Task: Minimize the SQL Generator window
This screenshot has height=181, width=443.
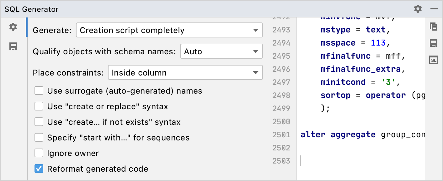Action: coord(434,9)
